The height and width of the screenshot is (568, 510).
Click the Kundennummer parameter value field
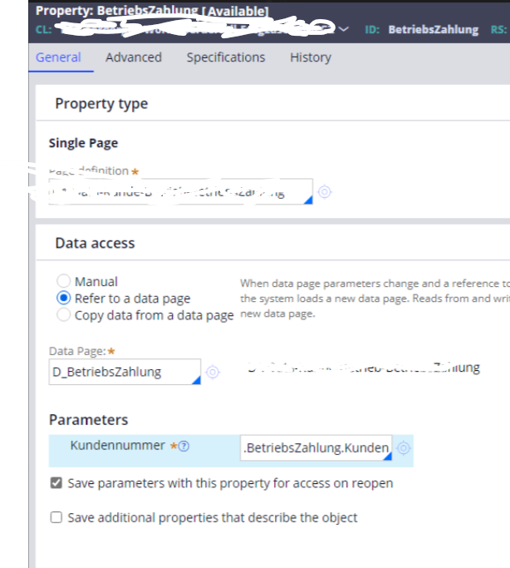[316, 448]
